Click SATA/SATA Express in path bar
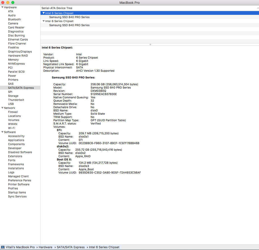 71,247
